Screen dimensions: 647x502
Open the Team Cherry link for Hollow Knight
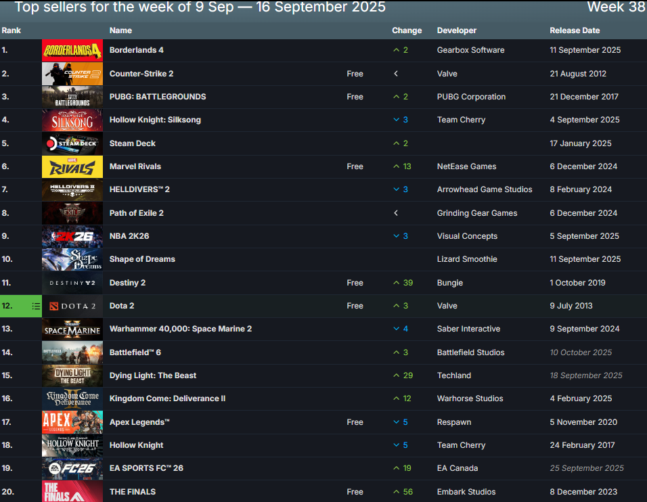(461, 445)
